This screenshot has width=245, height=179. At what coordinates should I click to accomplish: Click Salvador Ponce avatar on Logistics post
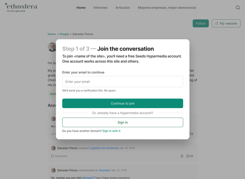click(53, 148)
